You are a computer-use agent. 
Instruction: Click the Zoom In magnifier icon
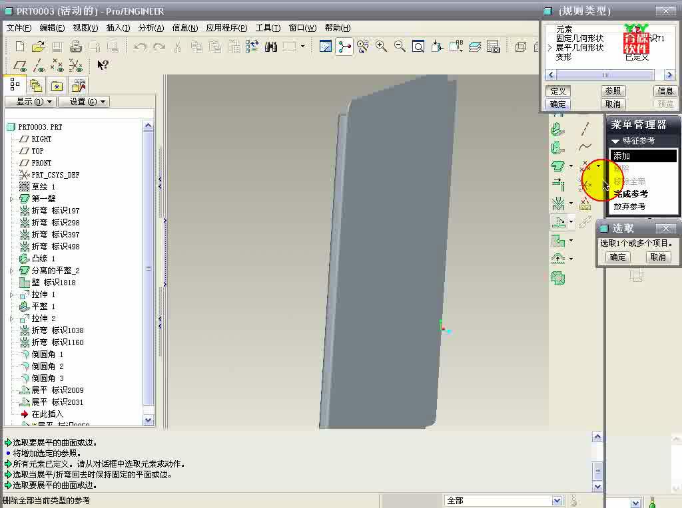382,47
